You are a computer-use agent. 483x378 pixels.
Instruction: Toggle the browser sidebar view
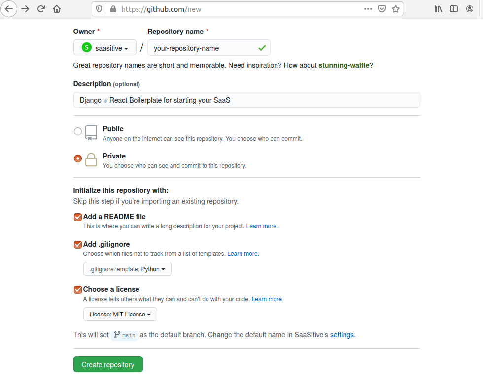[454, 9]
